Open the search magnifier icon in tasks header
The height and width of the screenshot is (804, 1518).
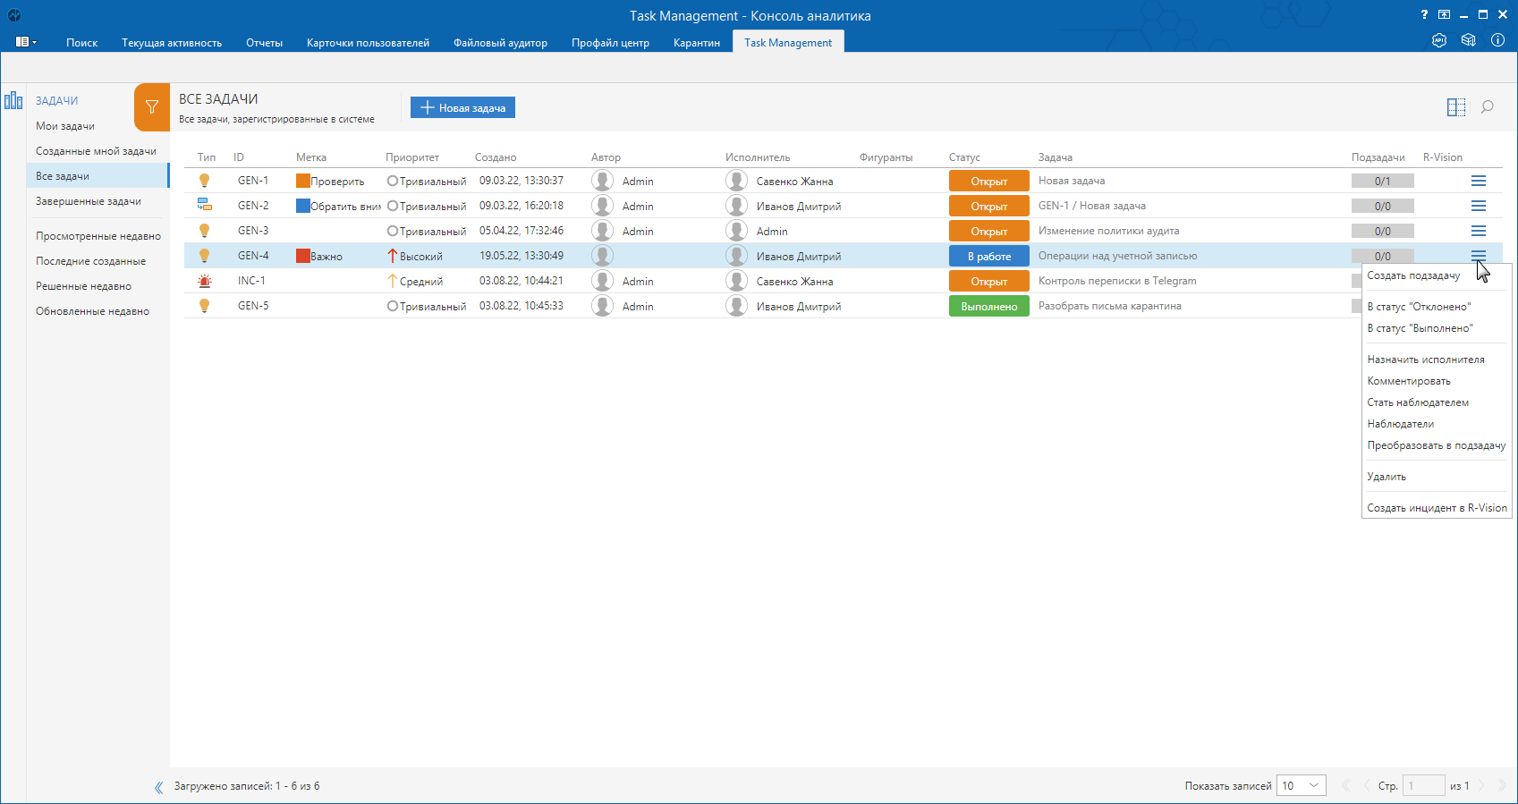coord(1487,107)
